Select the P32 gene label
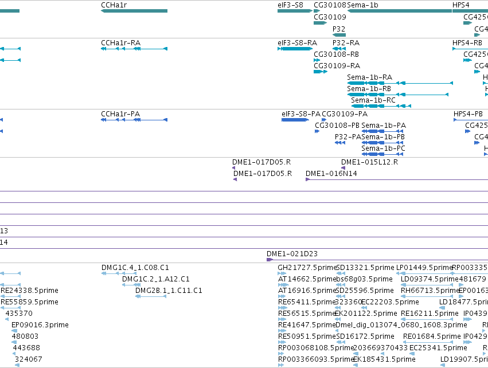This screenshot has width=488, height=368. (x=338, y=29)
